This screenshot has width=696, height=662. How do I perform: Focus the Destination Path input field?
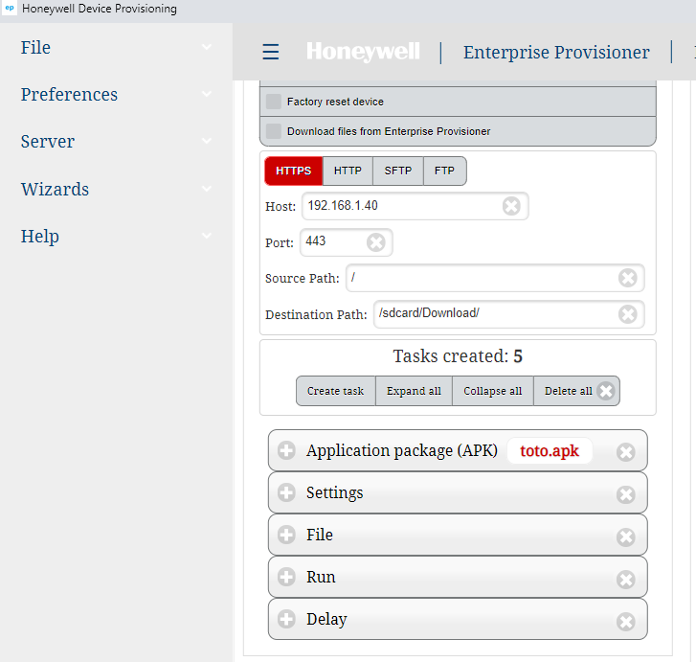coord(508,314)
